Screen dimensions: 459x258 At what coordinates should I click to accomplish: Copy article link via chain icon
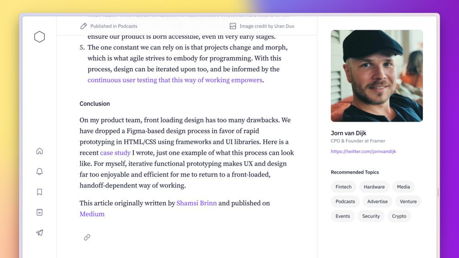click(87, 237)
